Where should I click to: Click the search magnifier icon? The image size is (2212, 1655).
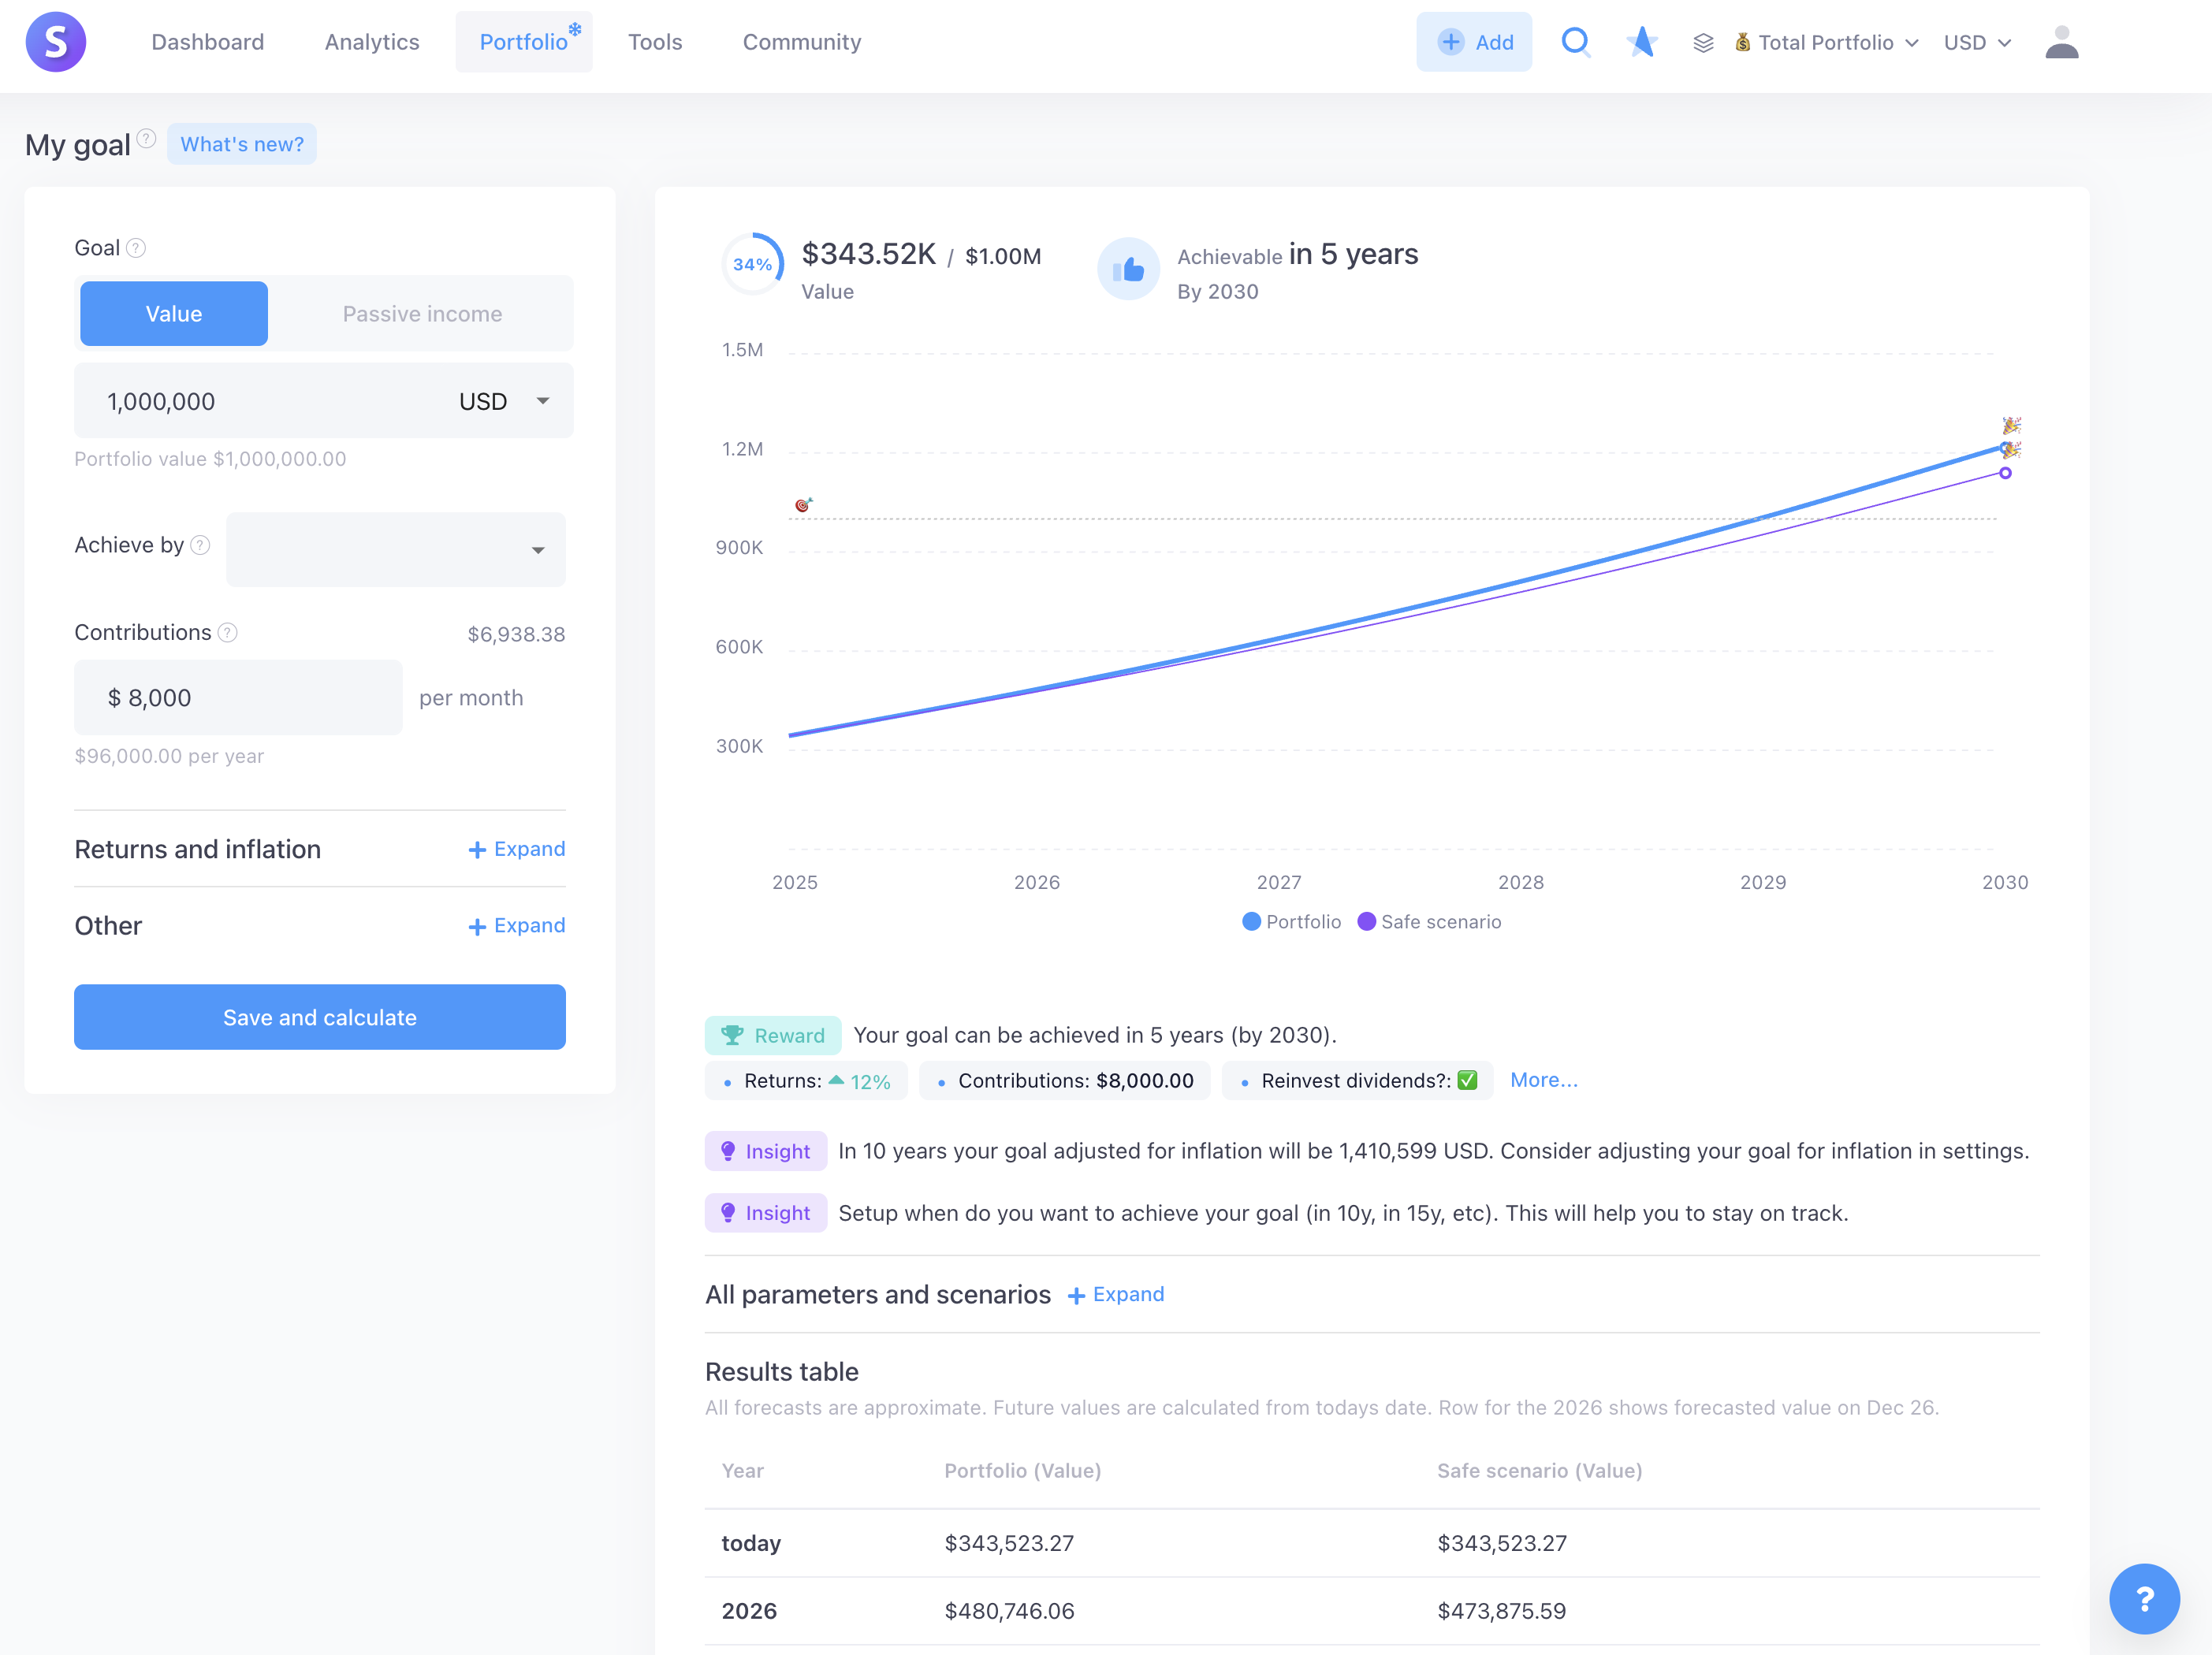(x=1575, y=42)
